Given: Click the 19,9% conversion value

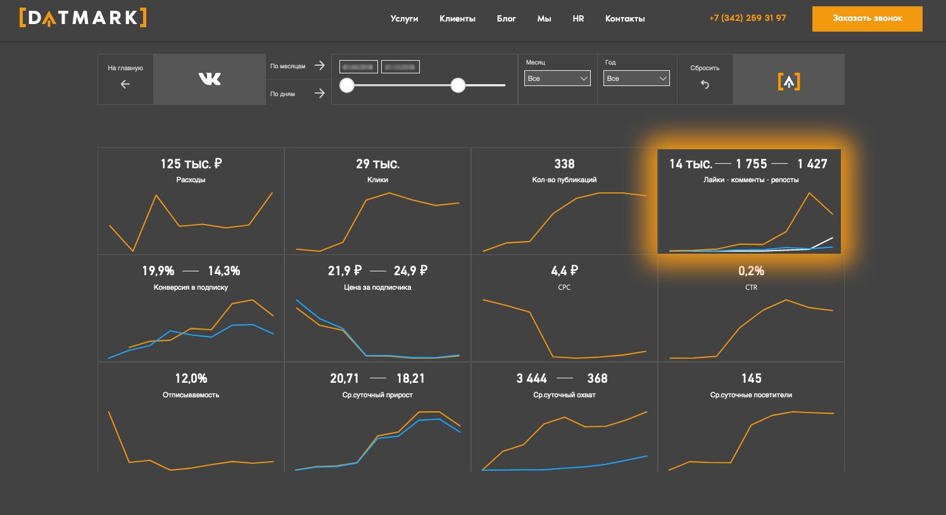Looking at the screenshot, I should click(x=158, y=271).
